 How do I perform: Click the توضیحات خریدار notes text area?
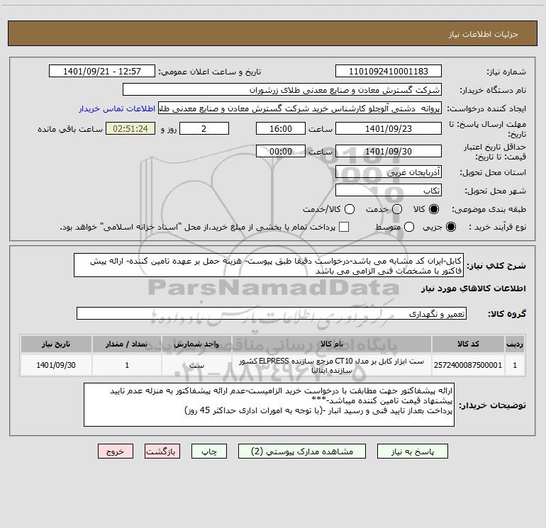coord(269,405)
